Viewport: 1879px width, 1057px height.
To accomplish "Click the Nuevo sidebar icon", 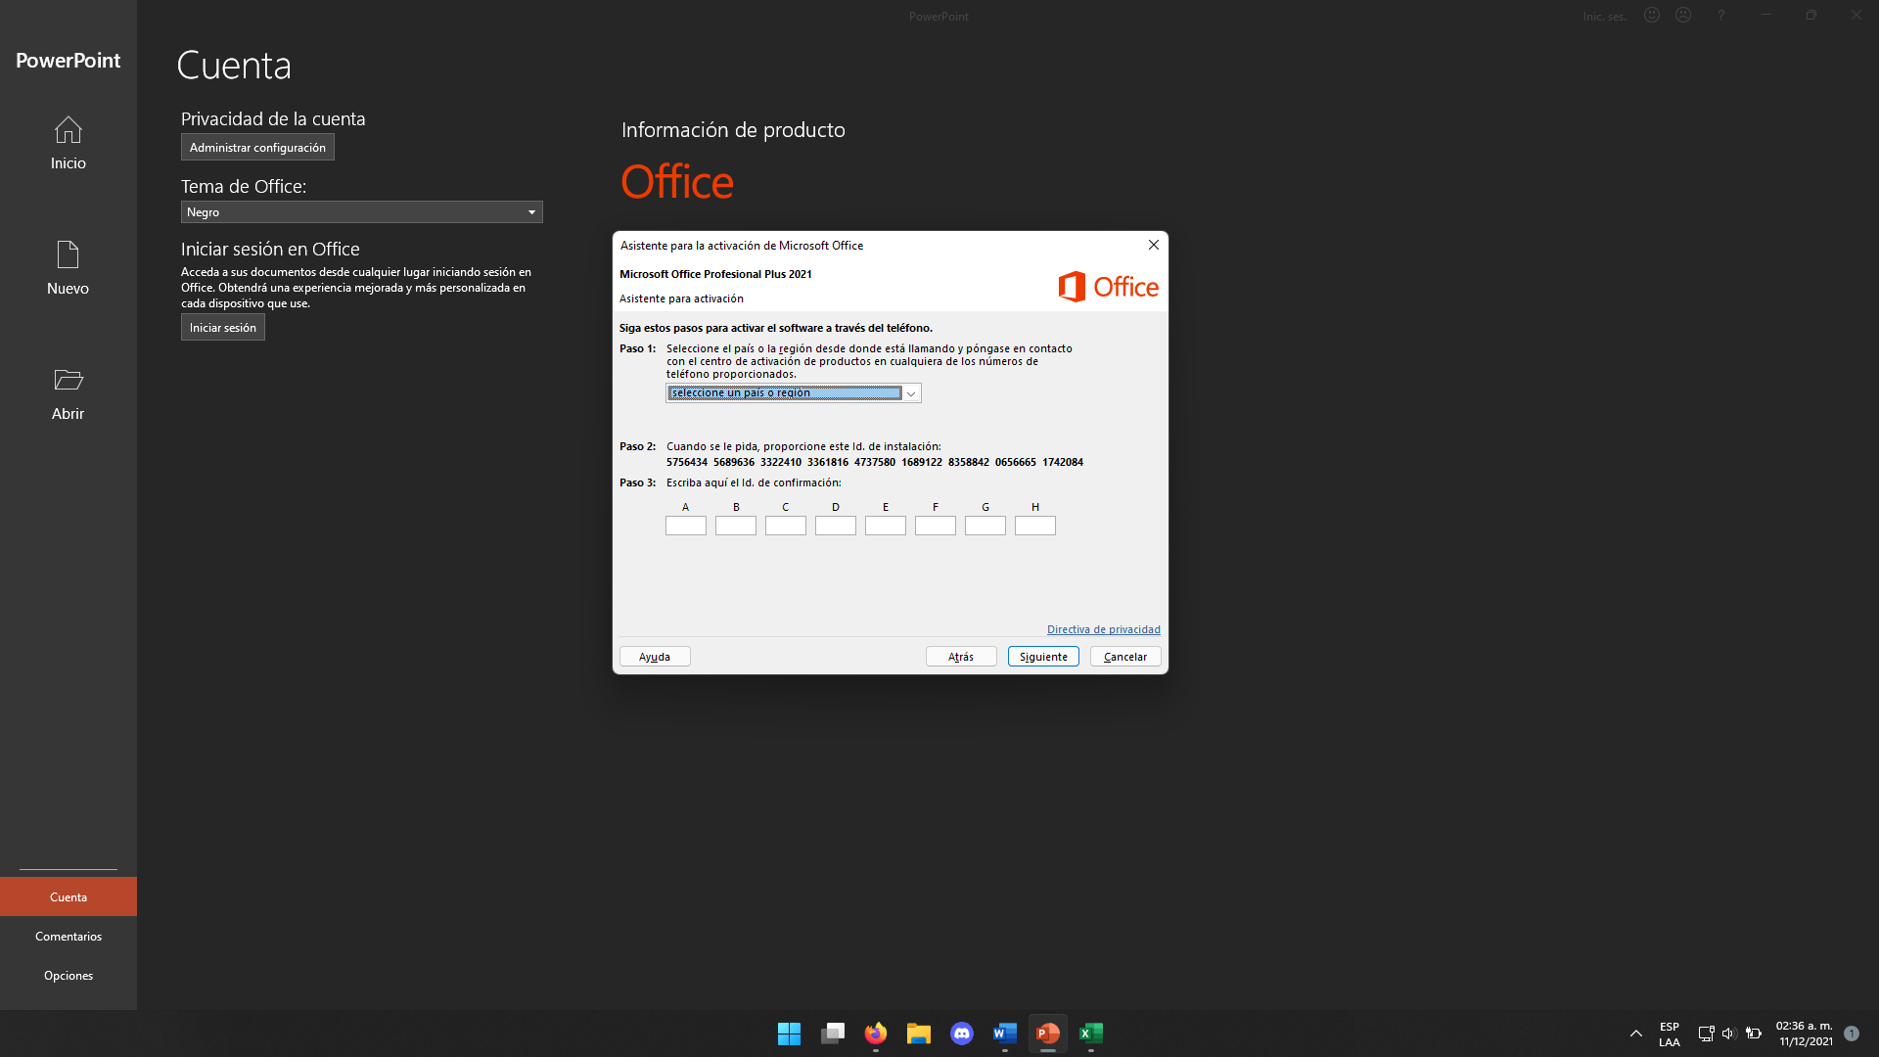I will coord(68,267).
